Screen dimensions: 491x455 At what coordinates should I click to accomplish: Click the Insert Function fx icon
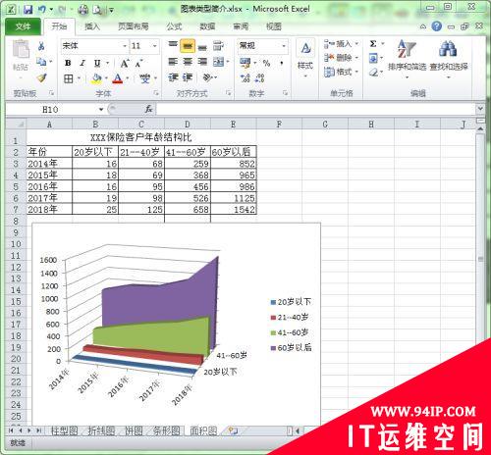[149, 109]
